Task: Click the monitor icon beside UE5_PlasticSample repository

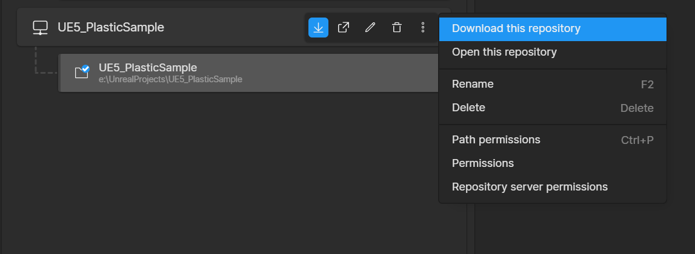Action: pyautogui.click(x=41, y=28)
